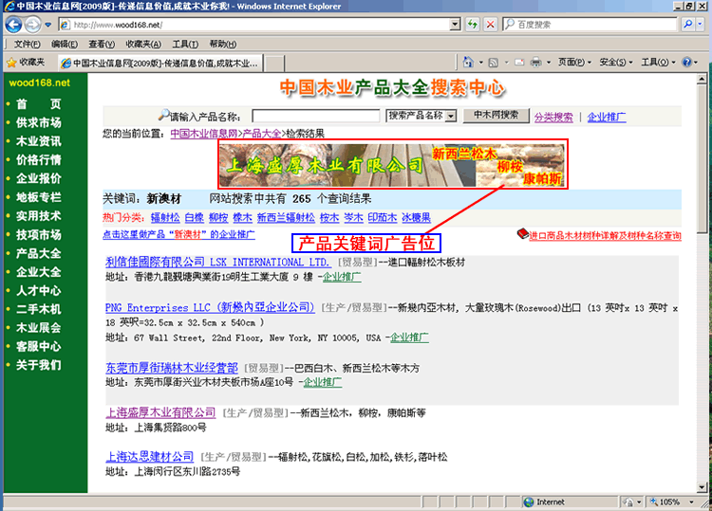Image resolution: width=712 pixels, height=511 pixels.
Task: Open the 工具(T) menu
Action: (x=185, y=44)
